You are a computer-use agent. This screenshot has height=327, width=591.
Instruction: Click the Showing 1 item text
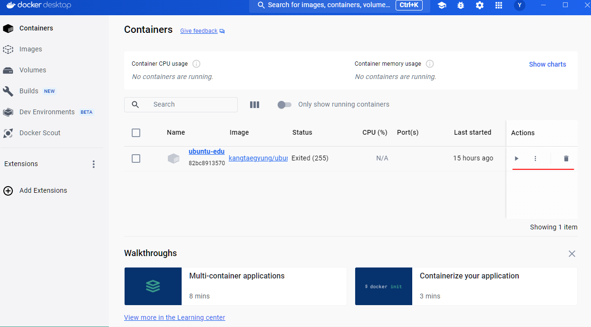pyautogui.click(x=553, y=228)
